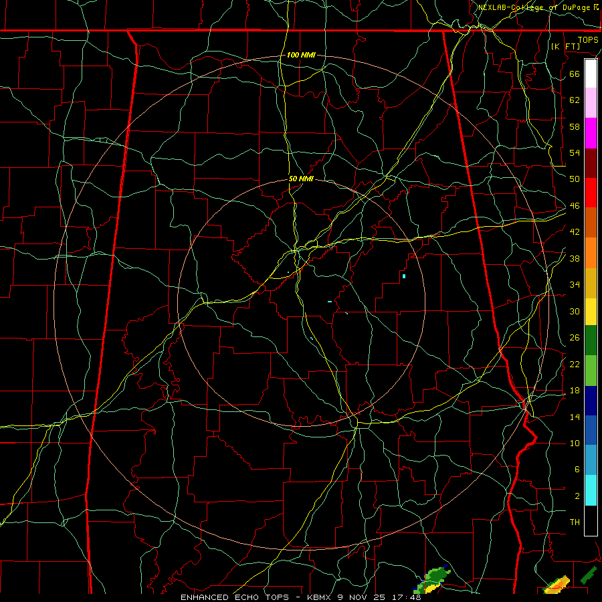Click the yellow 30 kft legend swatch
The width and height of the screenshot is (602, 602).
tap(591, 312)
